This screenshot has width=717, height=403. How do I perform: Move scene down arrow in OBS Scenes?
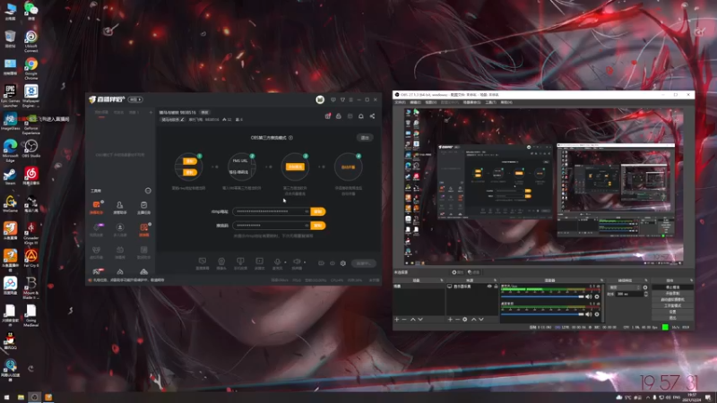[420, 320]
